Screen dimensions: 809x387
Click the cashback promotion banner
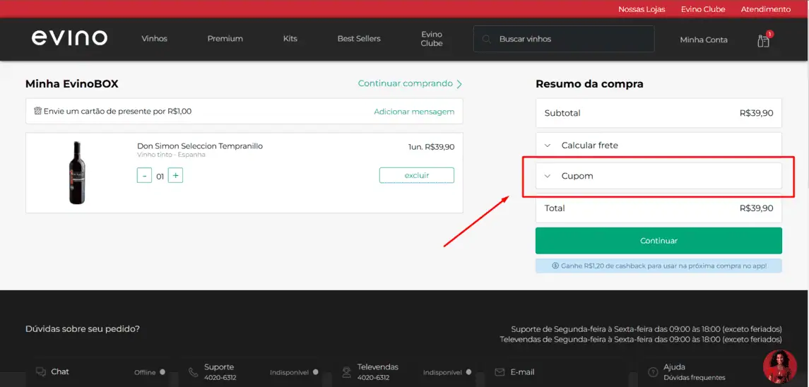(x=659, y=266)
